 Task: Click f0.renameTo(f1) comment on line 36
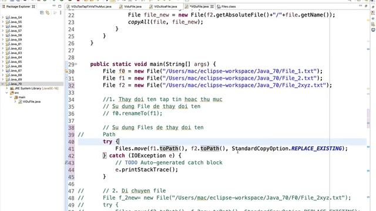pyautogui.click(x=132, y=113)
